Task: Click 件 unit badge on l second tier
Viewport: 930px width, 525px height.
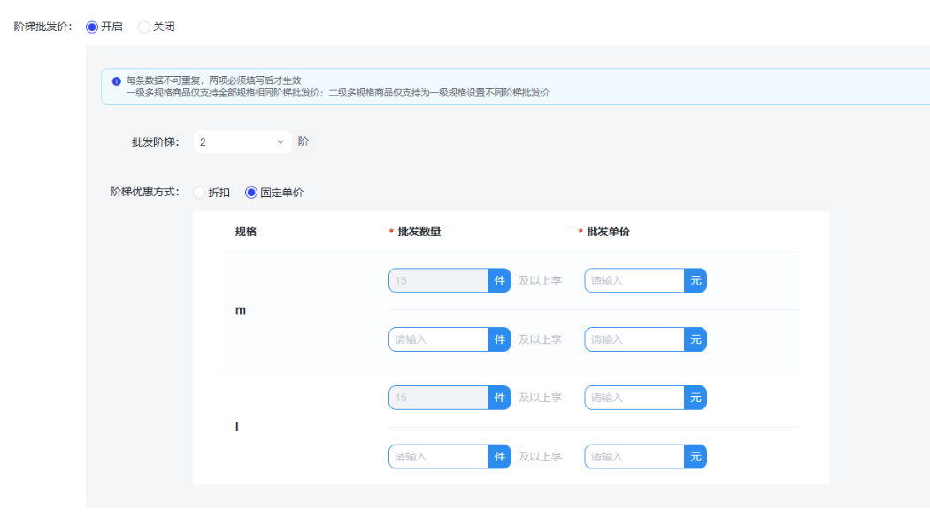Action: point(499,457)
